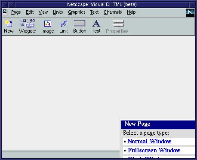The width and height of the screenshot is (197, 160).
Task: Follow the Fullscreen Window link
Action: pyautogui.click(x=154, y=150)
